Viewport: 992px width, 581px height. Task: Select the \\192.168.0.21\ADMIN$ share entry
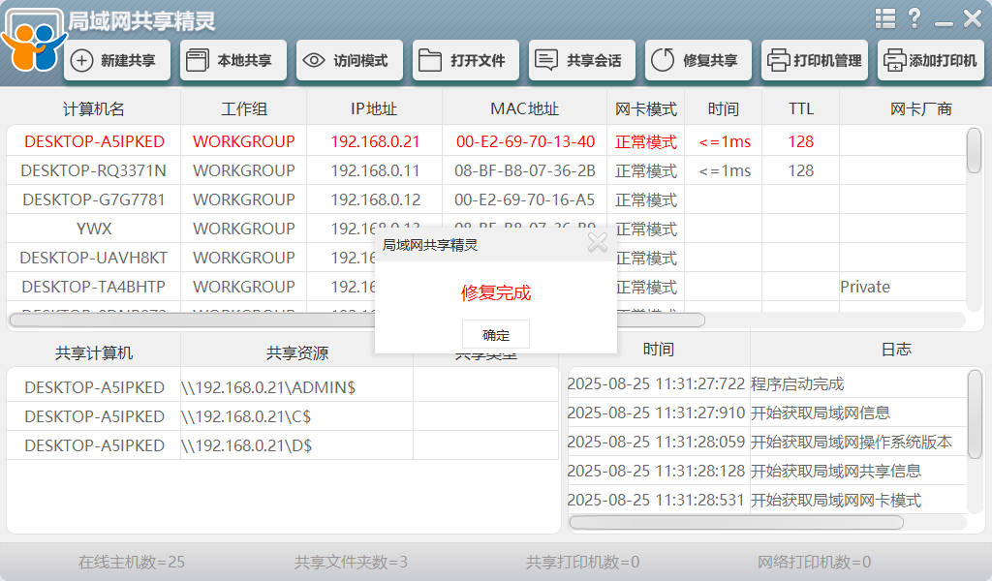click(268, 387)
